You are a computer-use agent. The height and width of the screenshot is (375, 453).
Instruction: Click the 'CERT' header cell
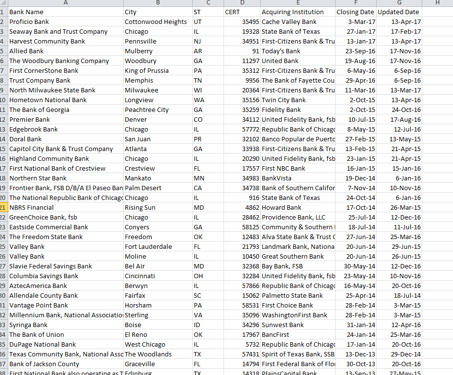pos(242,12)
